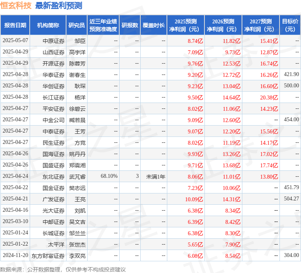Click the institution 长城证券
301x273 pixels.
pyautogui.click(x=54, y=233)
